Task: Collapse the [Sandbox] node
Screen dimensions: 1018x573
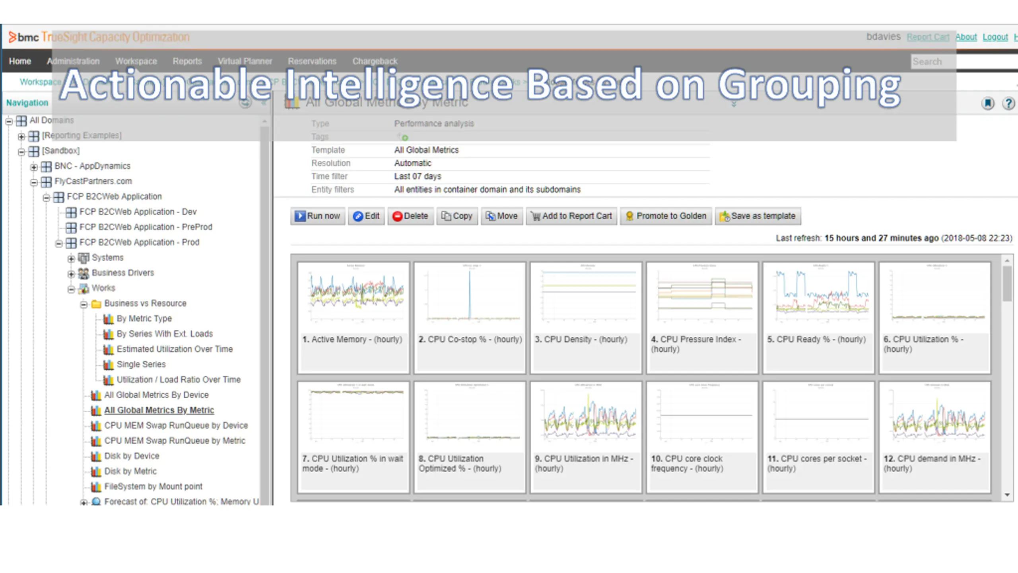Action: 21,152
